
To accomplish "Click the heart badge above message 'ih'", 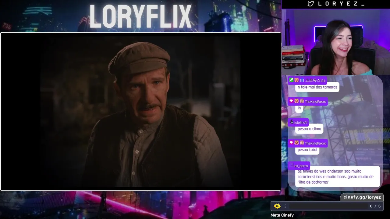I will [291, 101].
